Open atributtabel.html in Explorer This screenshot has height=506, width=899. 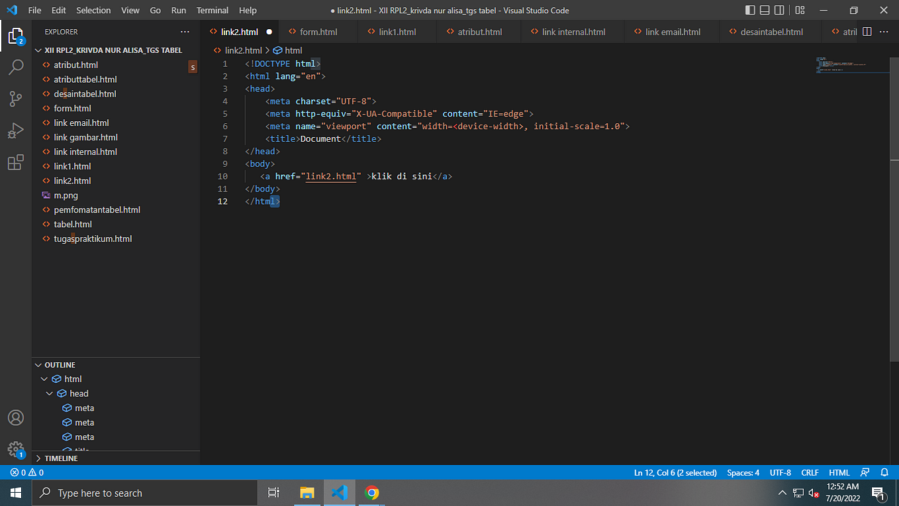click(116, 79)
